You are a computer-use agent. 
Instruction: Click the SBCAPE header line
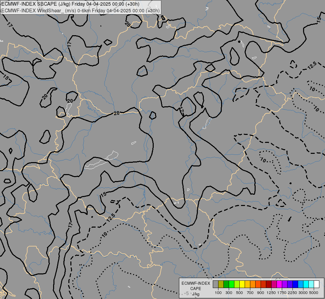point(70,4)
